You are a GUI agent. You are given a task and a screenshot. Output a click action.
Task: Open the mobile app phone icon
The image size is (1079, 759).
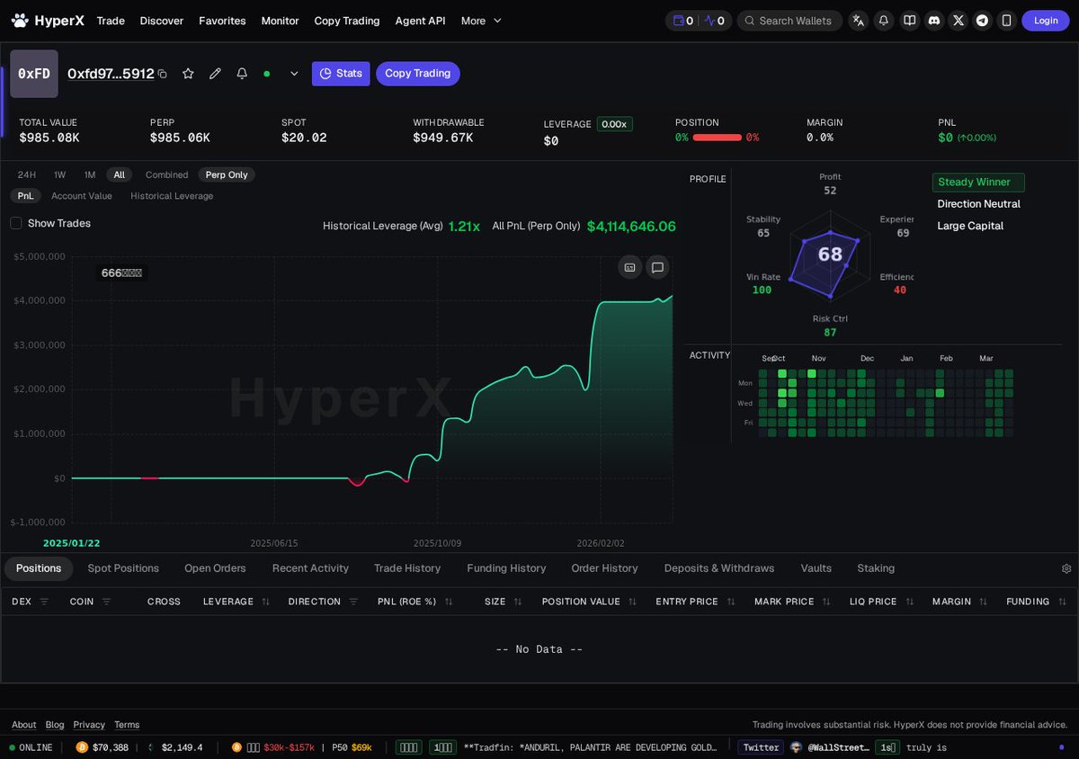click(1006, 21)
